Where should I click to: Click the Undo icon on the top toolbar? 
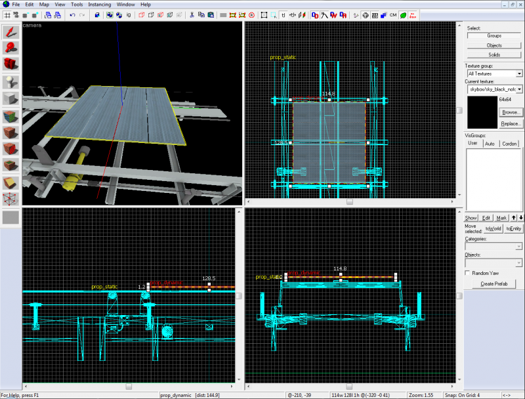click(72, 14)
